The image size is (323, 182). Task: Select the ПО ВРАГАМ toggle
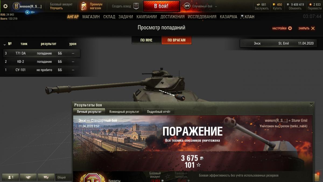[177, 40]
